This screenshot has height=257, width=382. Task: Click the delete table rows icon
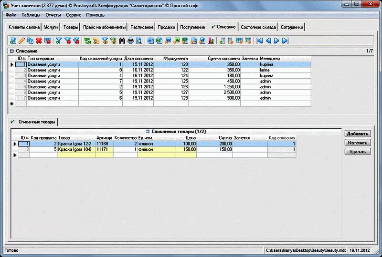[47, 41]
